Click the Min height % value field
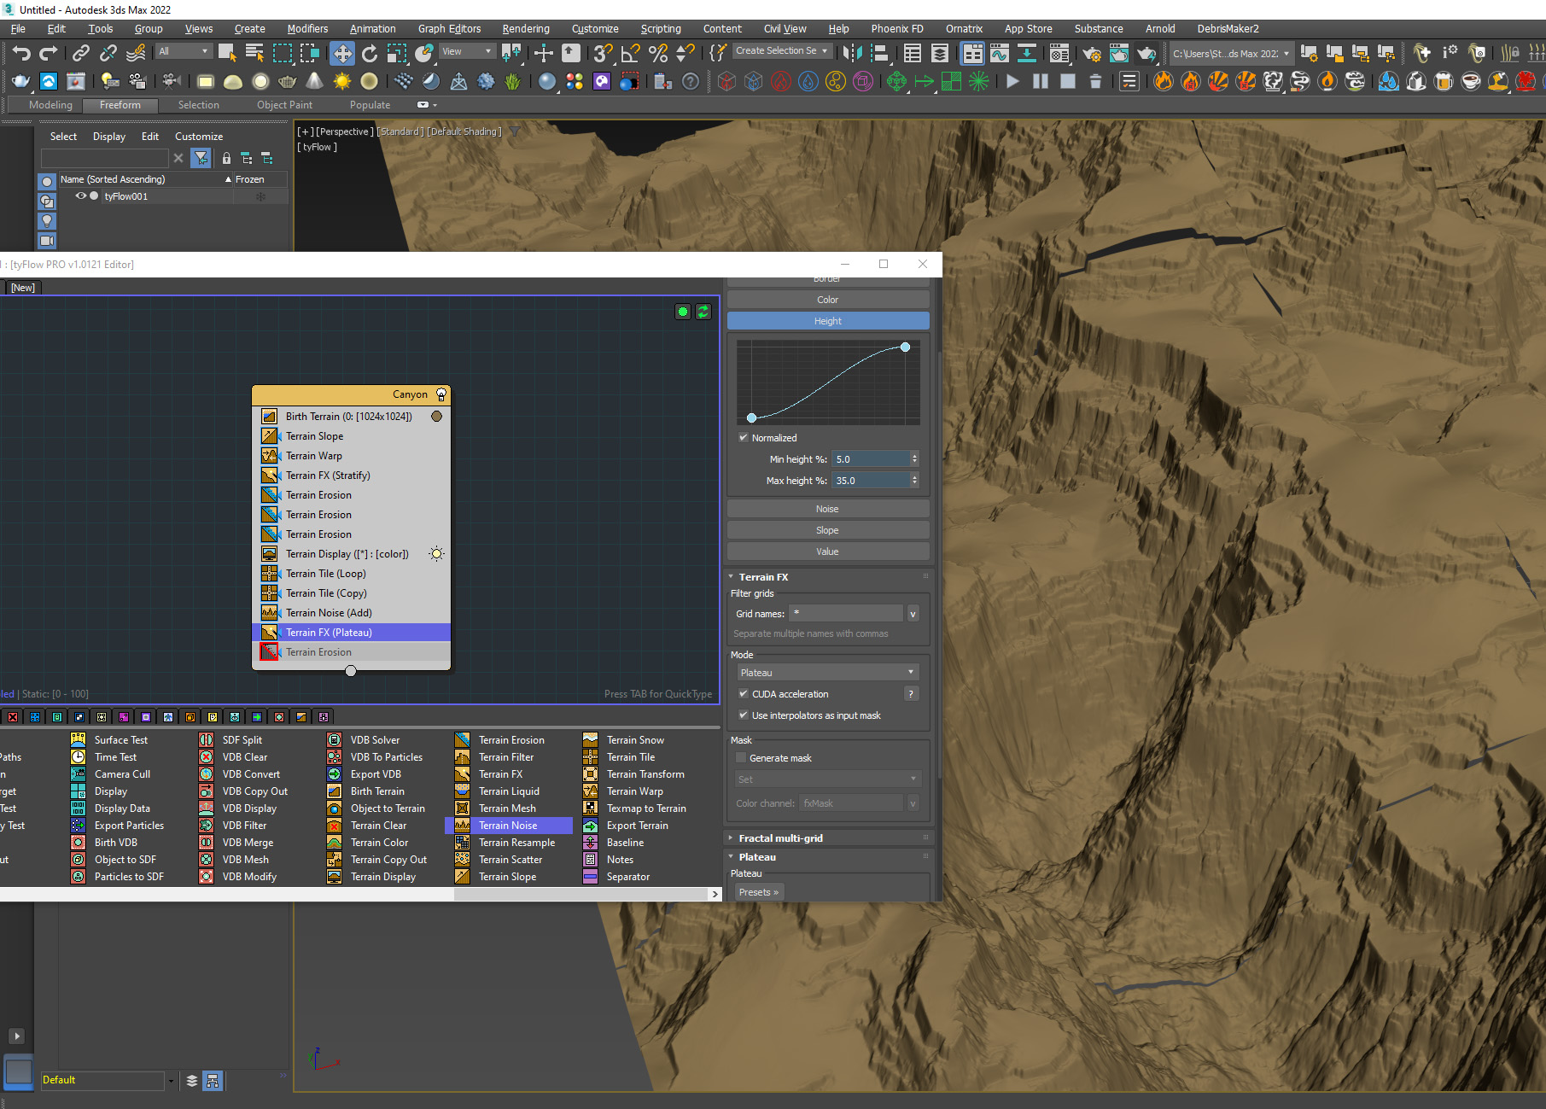Screen dimensions: 1546x1109 coord(871,459)
